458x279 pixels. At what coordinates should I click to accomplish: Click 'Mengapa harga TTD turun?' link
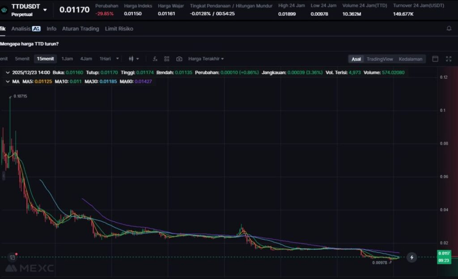click(30, 44)
